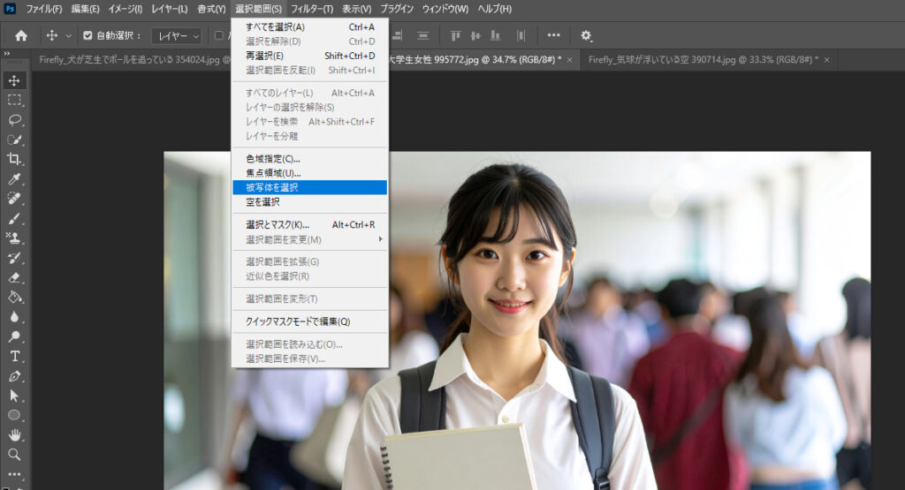The image size is (905, 490).
Task: Select the Zoom magnifier tool
Action: pyautogui.click(x=14, y=455)
